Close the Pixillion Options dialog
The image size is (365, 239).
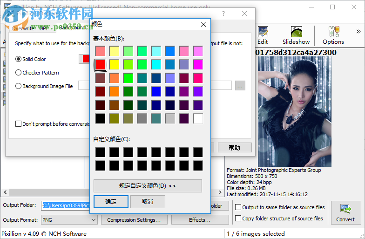(244, 14)
